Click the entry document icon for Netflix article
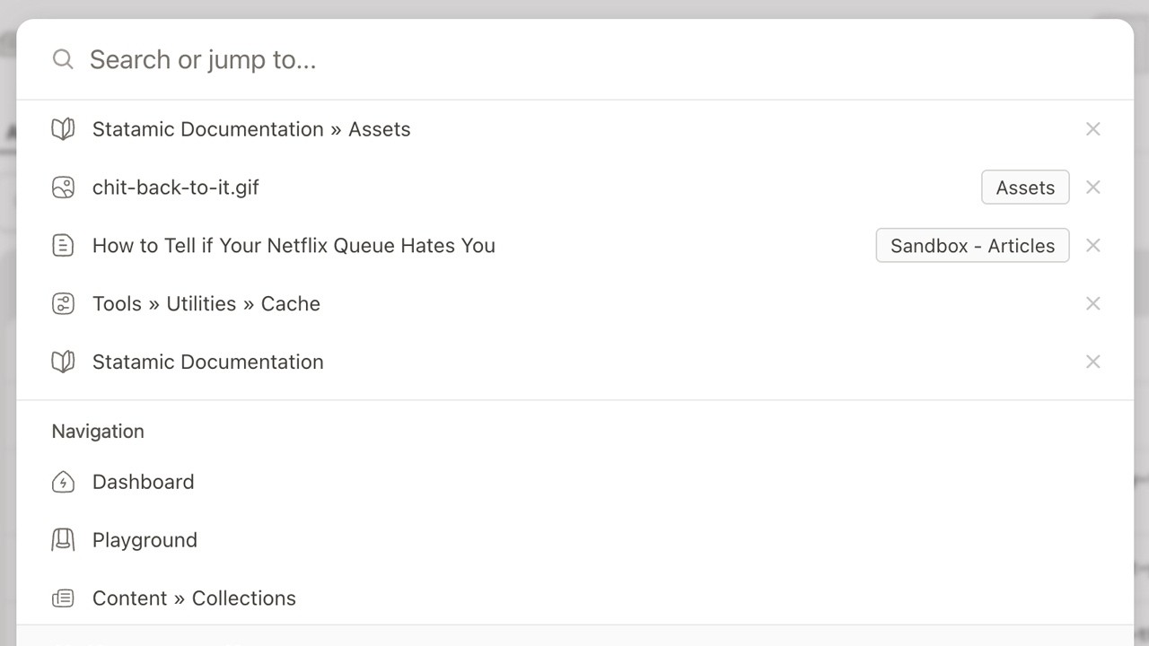1149x646 pixels. coord(63,246)
